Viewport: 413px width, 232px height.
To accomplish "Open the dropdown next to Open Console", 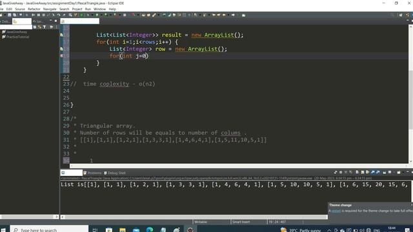I will tap(403, 172).
